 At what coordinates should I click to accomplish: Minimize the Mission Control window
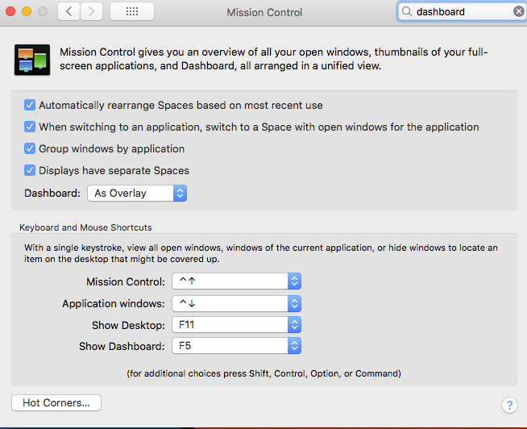point(27,12)
